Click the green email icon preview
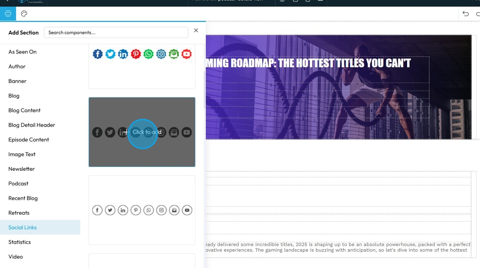The image size is (480, 268). 174,54
